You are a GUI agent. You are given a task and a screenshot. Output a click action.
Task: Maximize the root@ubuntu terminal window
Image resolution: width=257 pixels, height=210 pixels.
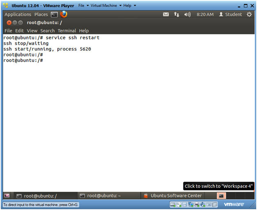pos(20,23)
